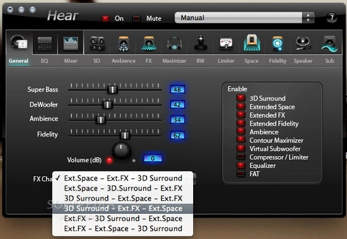Open the Manual preset dropdown

click(x=244, y=18)
